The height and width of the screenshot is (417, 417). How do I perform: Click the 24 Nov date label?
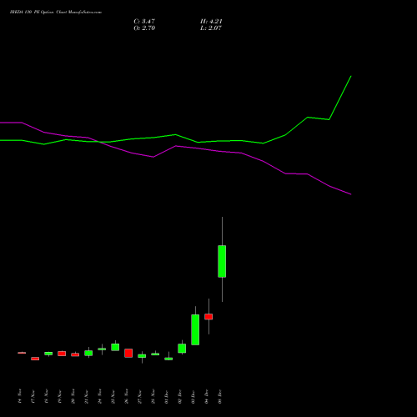[99, 396]
